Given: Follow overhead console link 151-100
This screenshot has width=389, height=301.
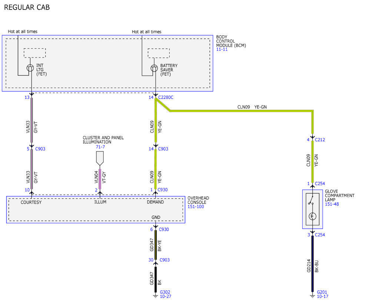Looking at the screenshot, I should click(x=196, y=207).
